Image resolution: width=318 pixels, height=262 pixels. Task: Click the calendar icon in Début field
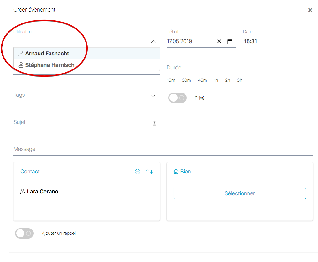tap(230, 41)
